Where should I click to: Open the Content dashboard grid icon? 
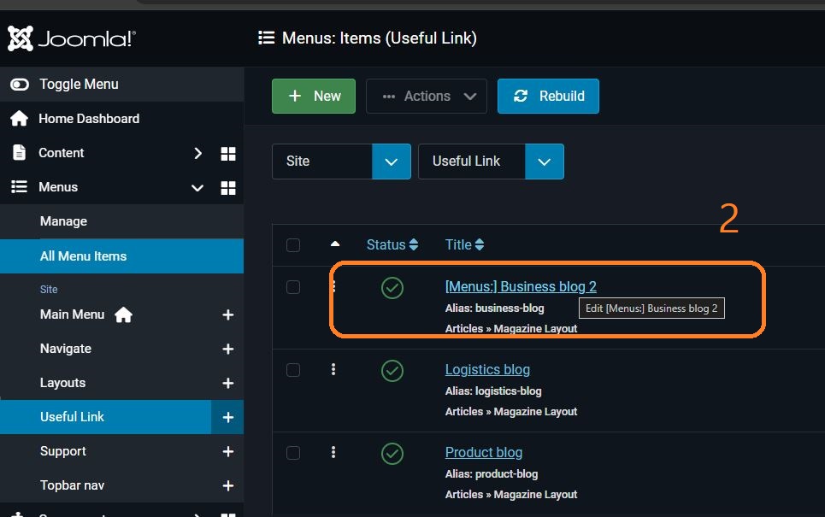click(x=228, y=154)
